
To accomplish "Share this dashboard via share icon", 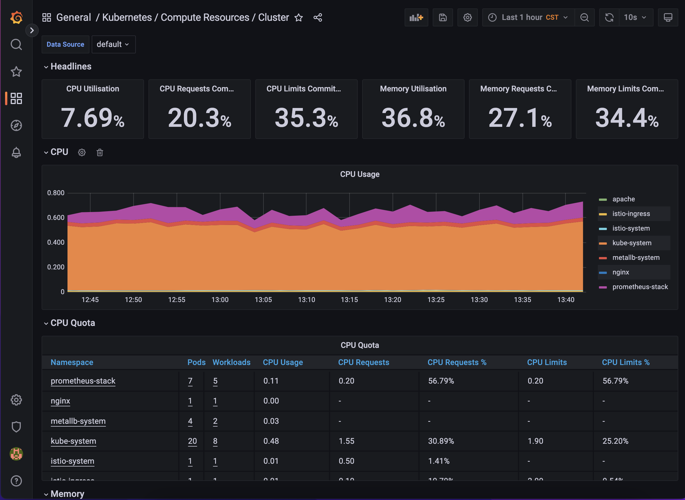I will point(317,17).
